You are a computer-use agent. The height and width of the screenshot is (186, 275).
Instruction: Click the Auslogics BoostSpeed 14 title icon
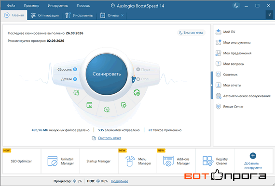click(x=113, y=6)
